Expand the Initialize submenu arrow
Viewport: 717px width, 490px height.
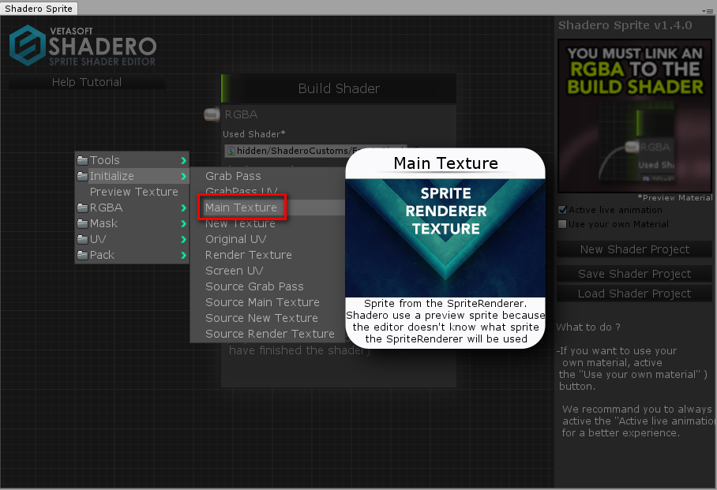(x=183, y=176)
